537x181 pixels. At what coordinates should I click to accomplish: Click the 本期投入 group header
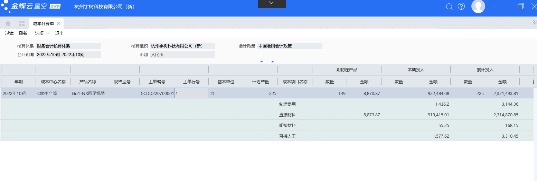tap(416, 70)
